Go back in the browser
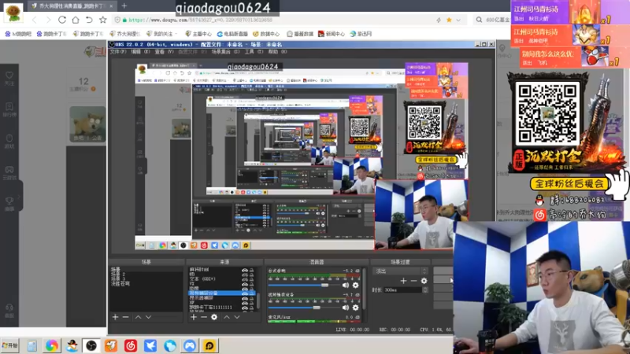The width and height of the screenshot is (630, 354). tap(35, 20)
